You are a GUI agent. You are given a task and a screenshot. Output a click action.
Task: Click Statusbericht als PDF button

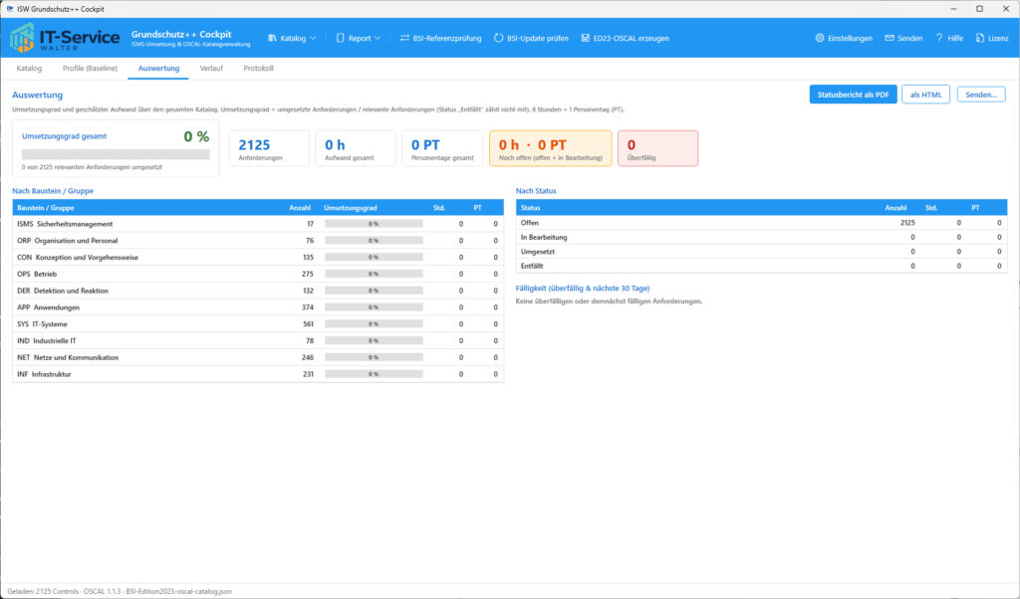click(x=853, y=95)
